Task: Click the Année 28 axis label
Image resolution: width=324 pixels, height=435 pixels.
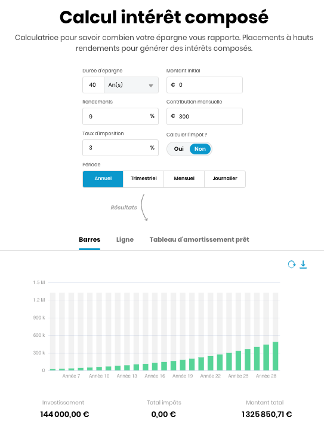Action: [266, 376]
